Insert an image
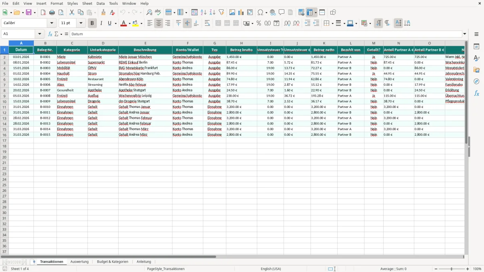Image resolution: width=484 pixels, height=272 pixels. 232,12
